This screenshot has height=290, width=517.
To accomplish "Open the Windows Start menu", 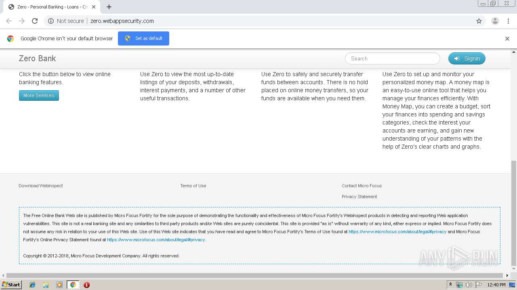I will 11,284.
